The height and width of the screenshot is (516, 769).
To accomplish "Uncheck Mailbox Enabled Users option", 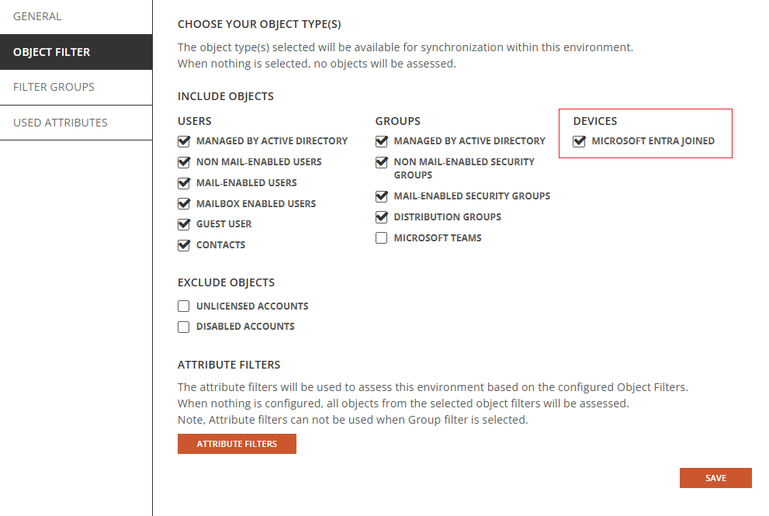I will coord(184,204).
